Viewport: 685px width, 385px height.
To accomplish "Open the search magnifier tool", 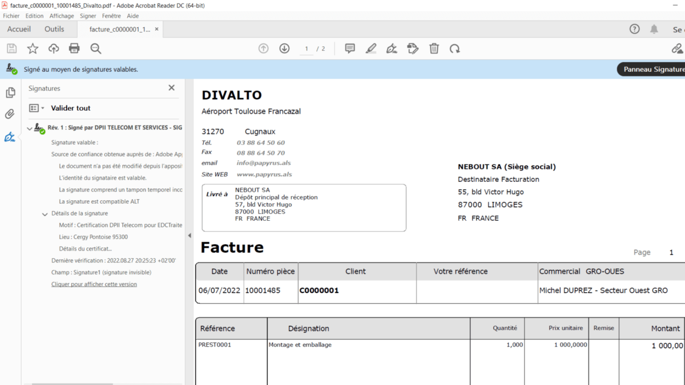I will pyautogui.click(x=95, y=48).
